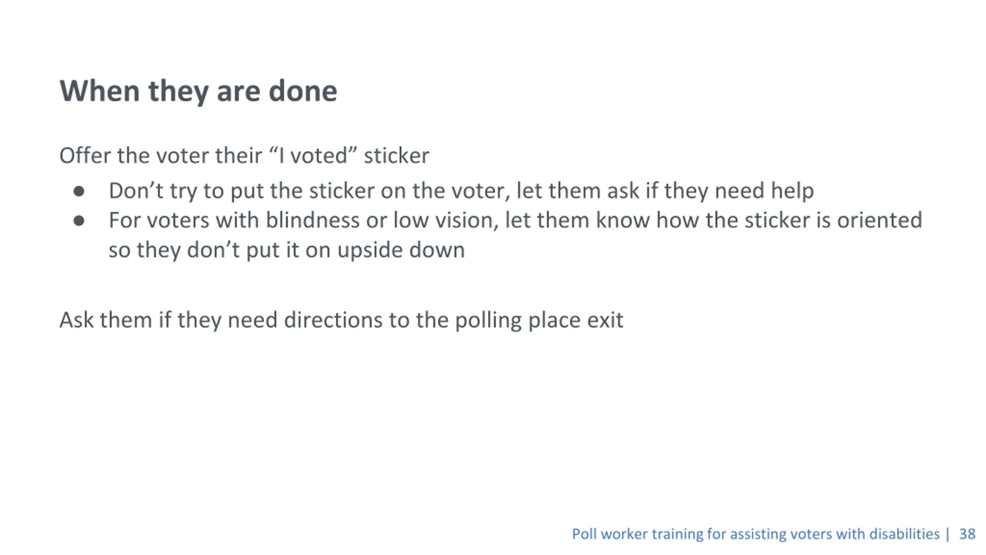The height and width of the screenshot is (555, 986).
Task: Click the second bullet point dot
Action: [x=79, y=221]
